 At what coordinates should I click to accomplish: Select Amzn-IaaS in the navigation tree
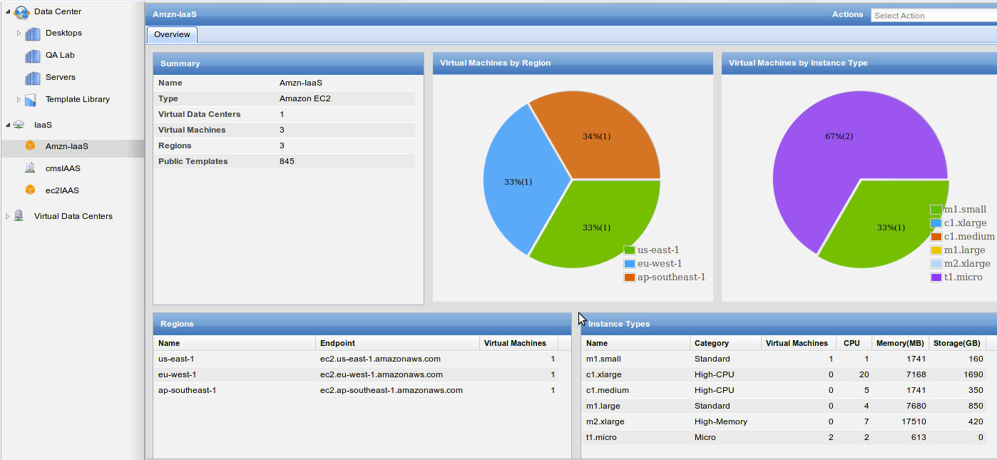pyautogui.click(x=67, y=146)
